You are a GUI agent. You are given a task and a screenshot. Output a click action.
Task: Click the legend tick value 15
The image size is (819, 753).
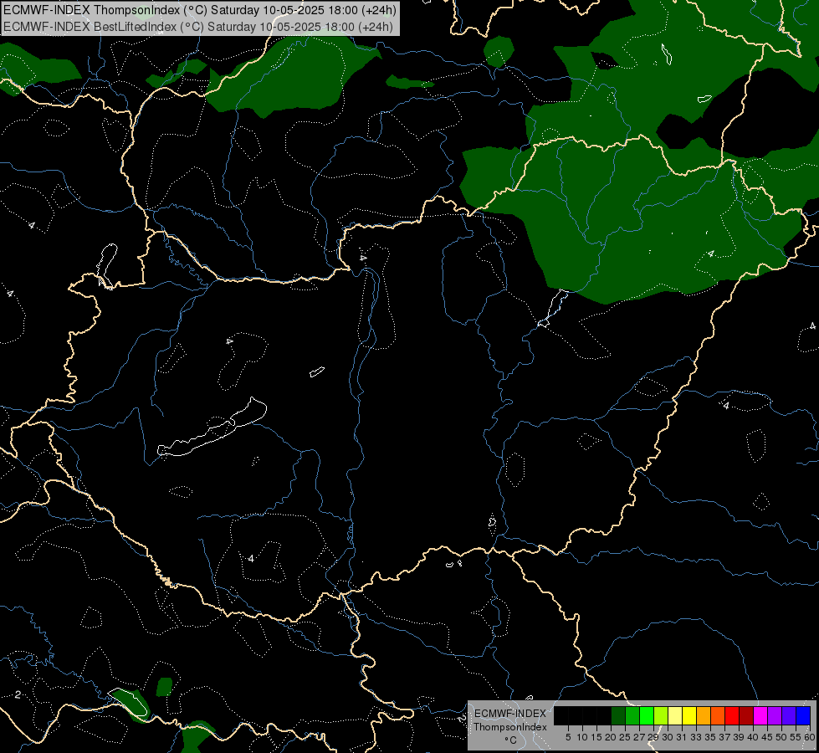596,737
